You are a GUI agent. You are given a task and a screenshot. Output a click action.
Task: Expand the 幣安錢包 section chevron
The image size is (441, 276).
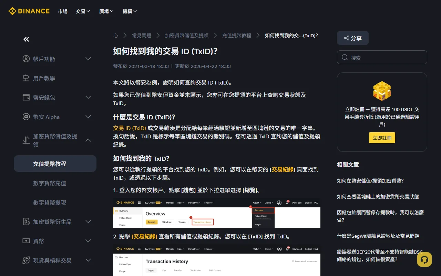pyautogui.click(x=88, y=97)
